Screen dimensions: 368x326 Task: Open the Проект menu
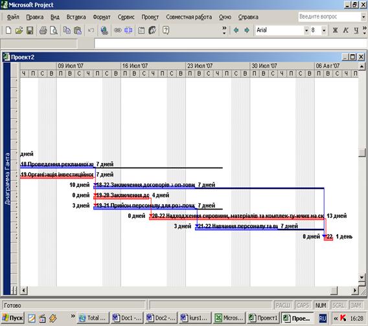tap(150, 17)
